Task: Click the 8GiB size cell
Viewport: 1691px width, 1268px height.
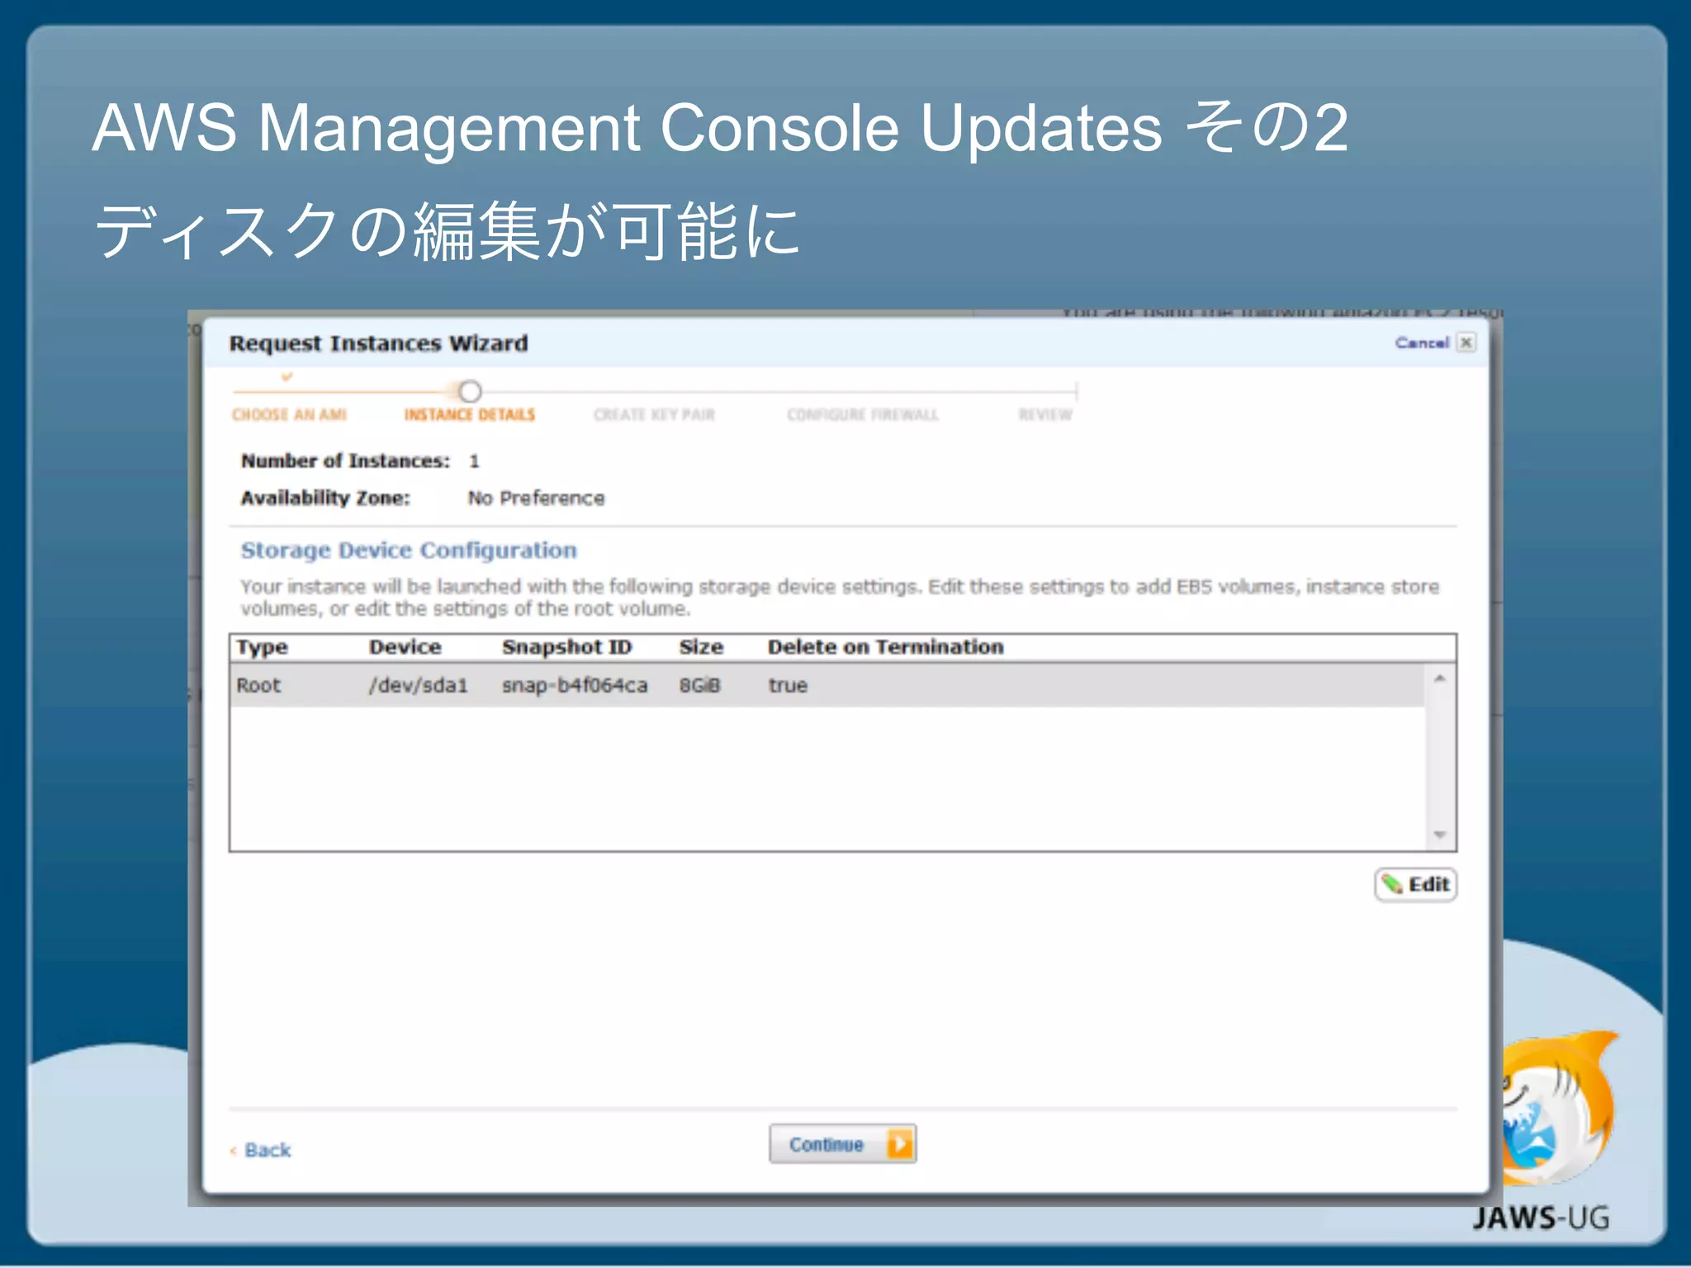Action: [699, 685]
